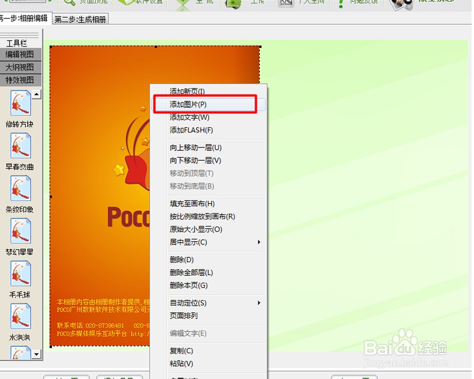The width and height of the screenshot is (474, 379).
Task: Open the 编辑视图 panel
Action: [x=20, y=54]
